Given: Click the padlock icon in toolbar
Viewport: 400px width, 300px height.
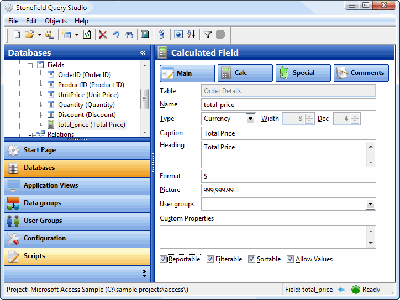Looking at the screenshot, I should pos(49,35).
